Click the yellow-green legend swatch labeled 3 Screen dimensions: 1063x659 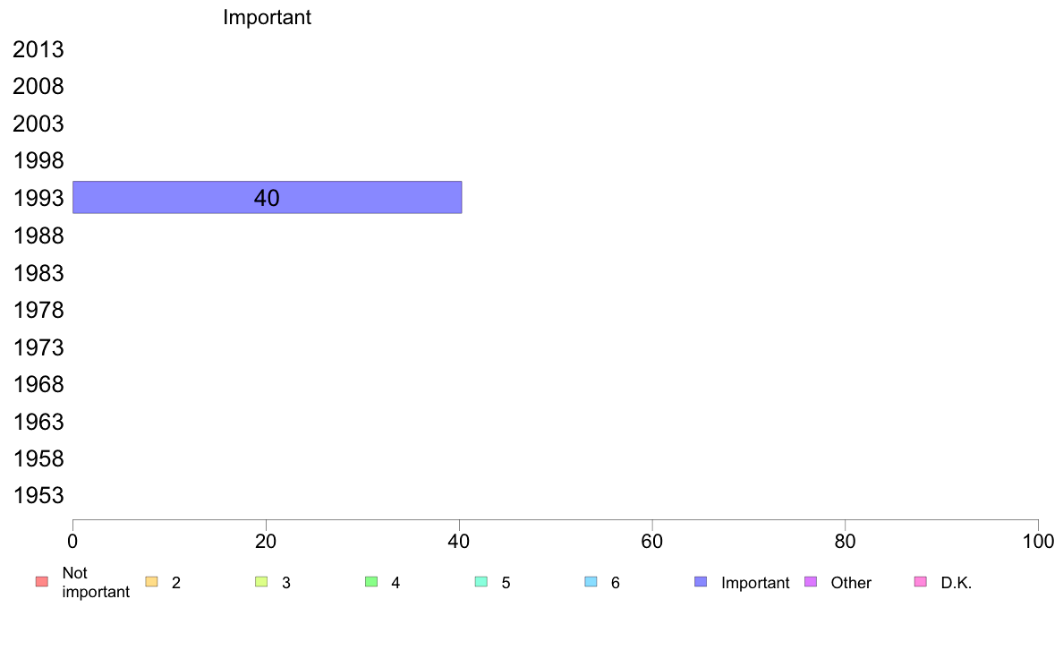click(x=261, y=582)
